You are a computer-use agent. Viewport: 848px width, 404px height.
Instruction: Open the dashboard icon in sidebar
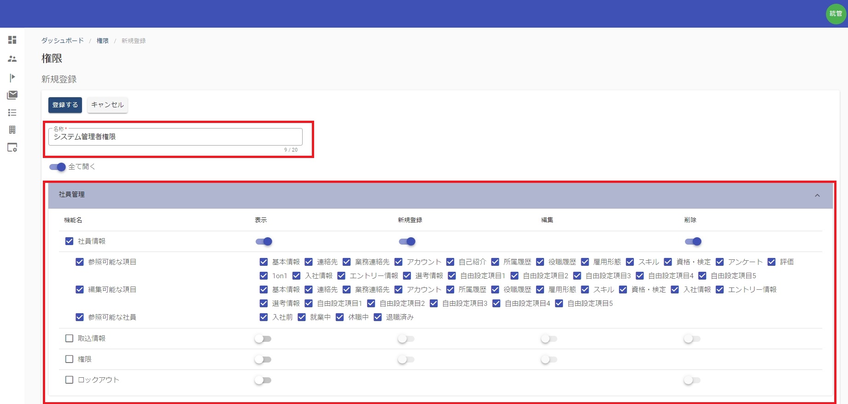[12, 40]
